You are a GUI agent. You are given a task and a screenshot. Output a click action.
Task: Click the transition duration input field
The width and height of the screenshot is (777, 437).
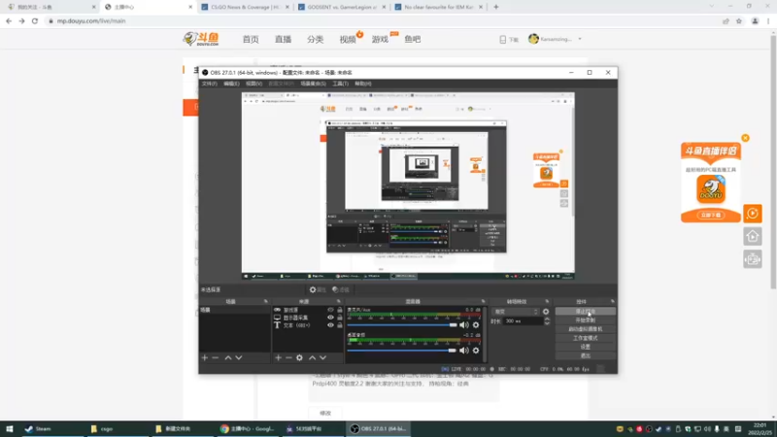pos(523,321)
